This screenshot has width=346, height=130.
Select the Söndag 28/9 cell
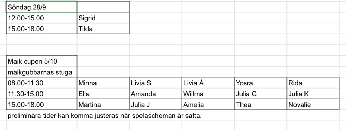[x=42, y=7]
